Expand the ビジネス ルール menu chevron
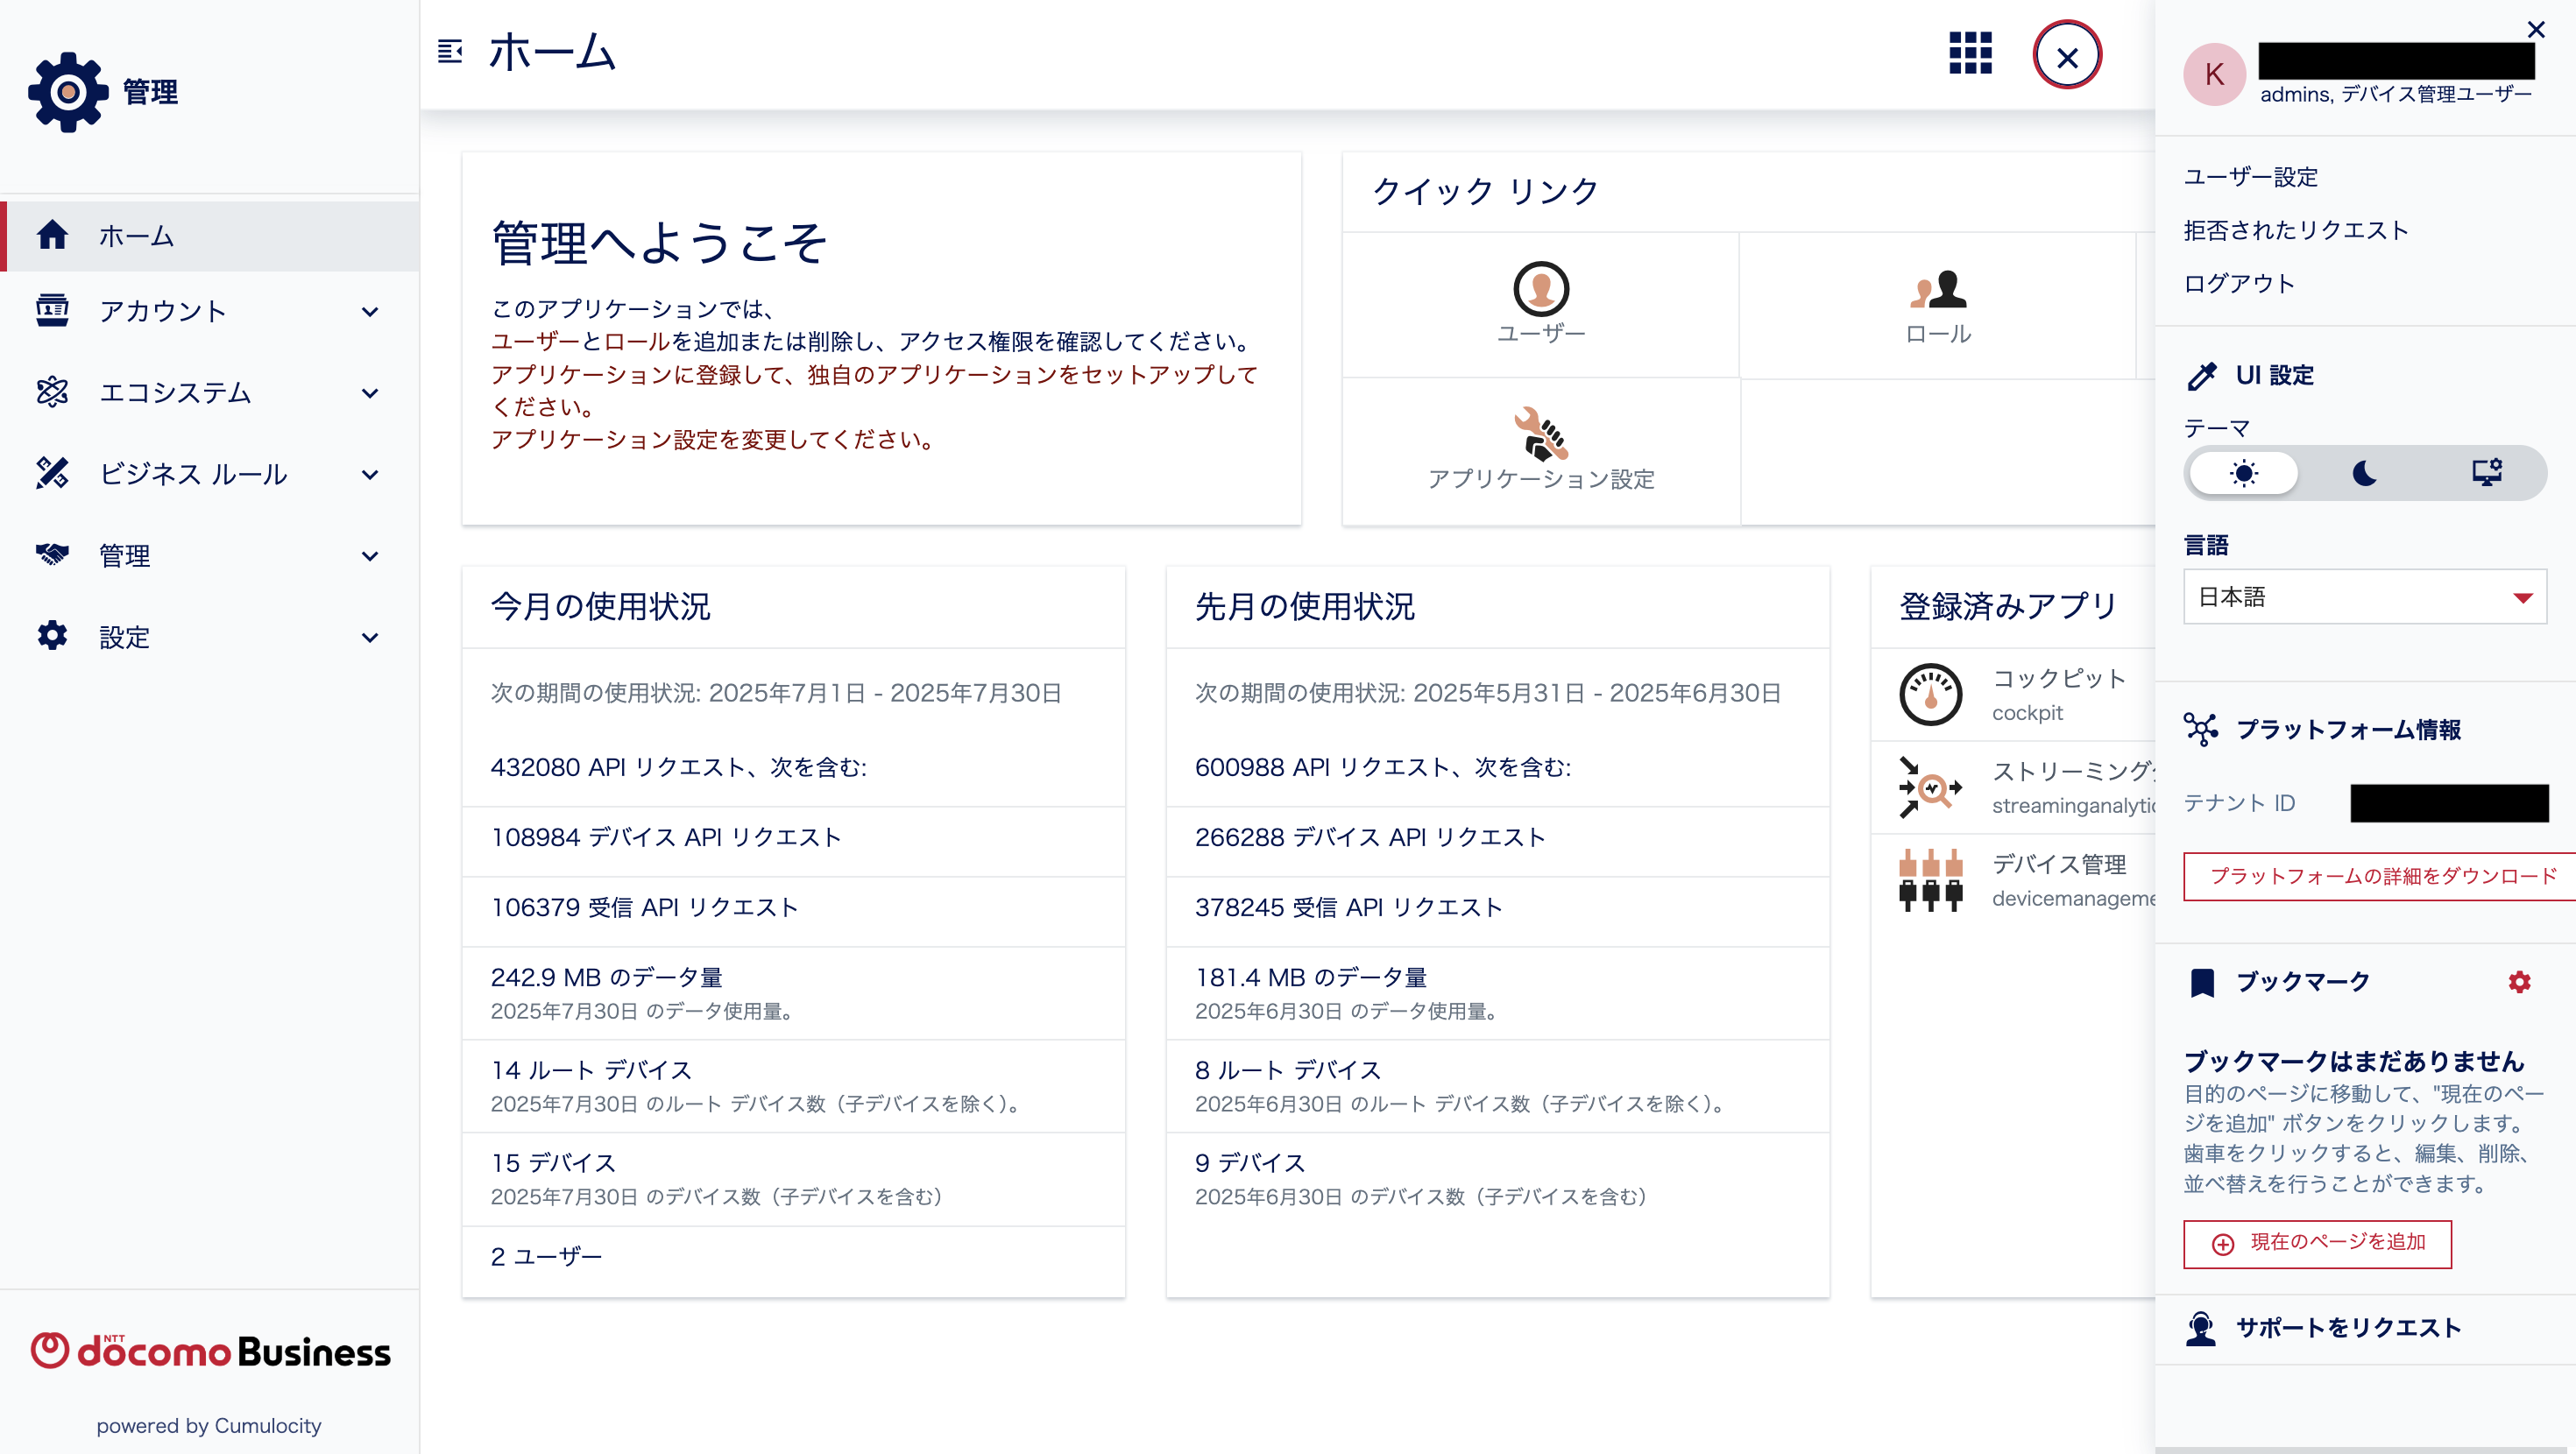This screenshot has height=1454, width=2576. (370, 474)
